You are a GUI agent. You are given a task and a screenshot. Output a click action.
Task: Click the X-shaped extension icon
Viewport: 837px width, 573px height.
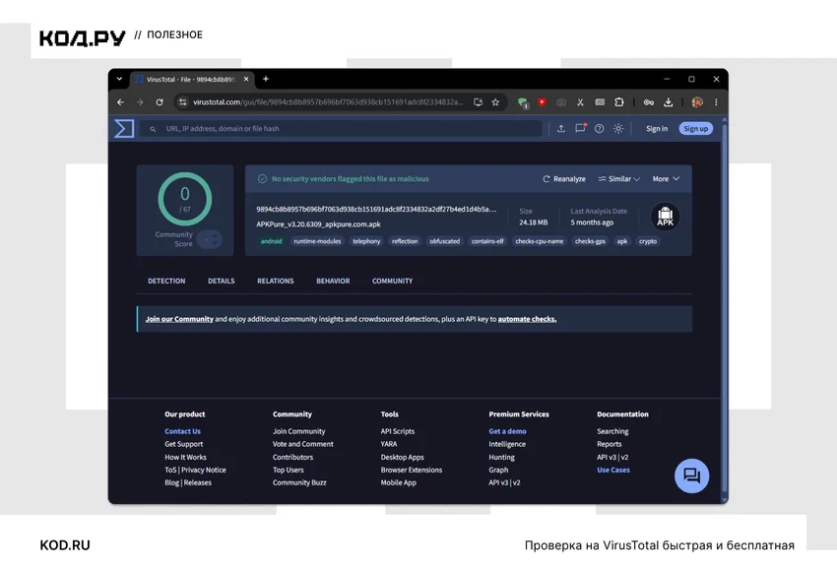coord(580,102)
